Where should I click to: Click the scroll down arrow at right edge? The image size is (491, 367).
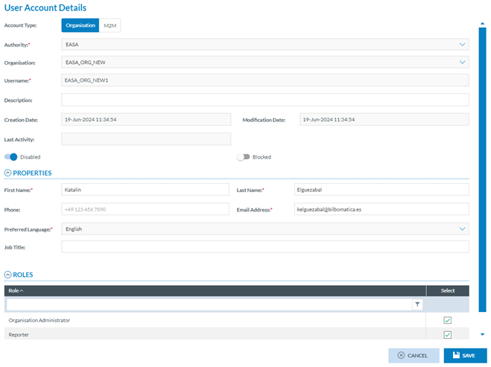pyautogui.click(x=482, y=335)
